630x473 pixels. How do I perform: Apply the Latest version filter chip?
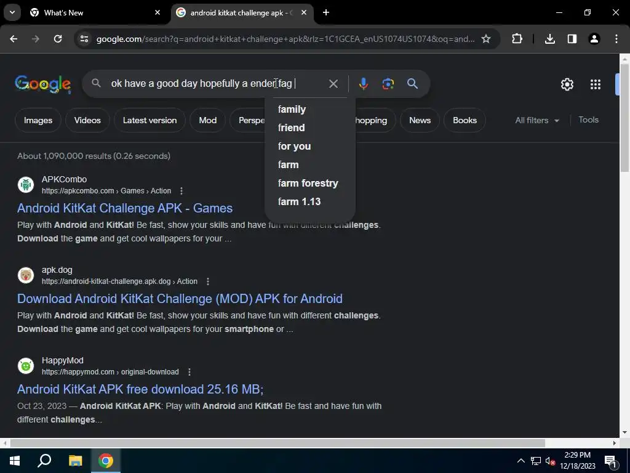tap(150, 120)
